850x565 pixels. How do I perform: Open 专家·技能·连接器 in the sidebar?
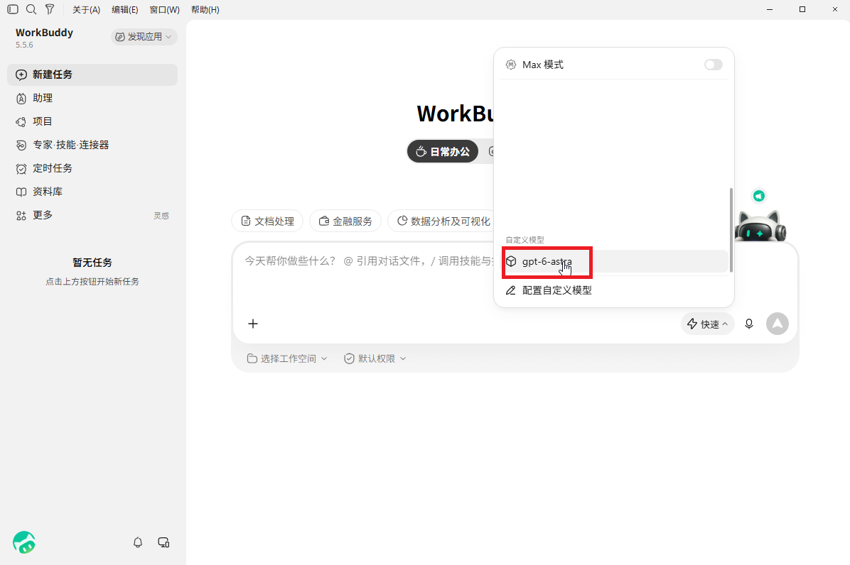coord(92,145)
